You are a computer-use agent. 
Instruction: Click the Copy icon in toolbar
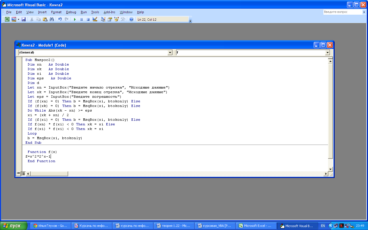(39, 19)
